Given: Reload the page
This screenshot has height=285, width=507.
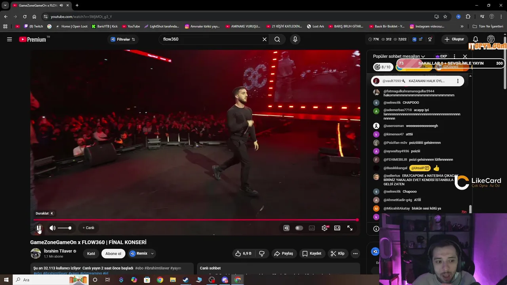Looking at the screenshot, I should click(25, 17).
